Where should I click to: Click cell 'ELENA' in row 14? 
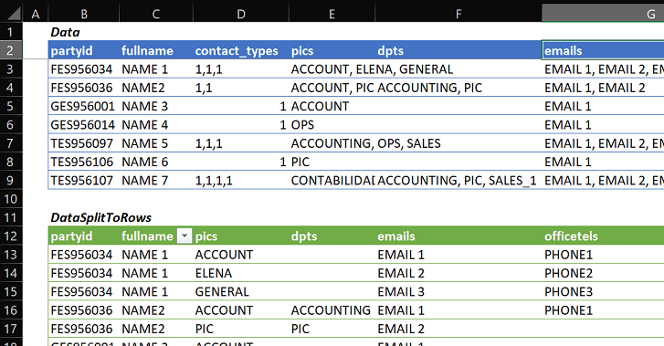(x=241, y=273)
